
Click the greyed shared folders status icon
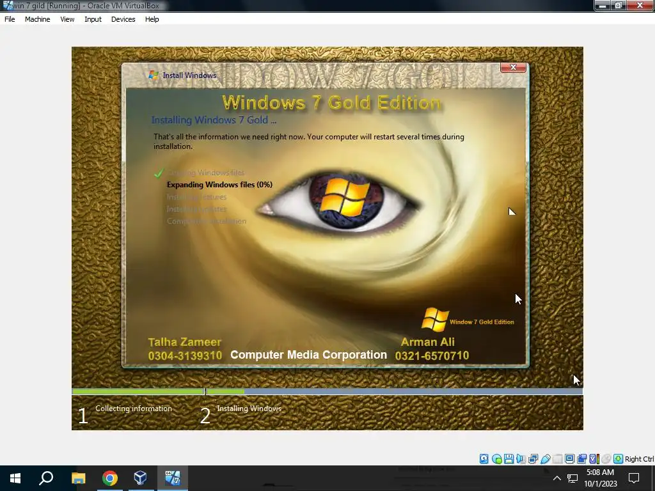557,459
